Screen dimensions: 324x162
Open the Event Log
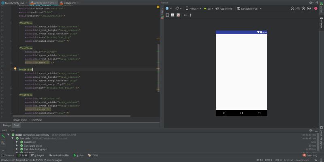click(310, 156)
